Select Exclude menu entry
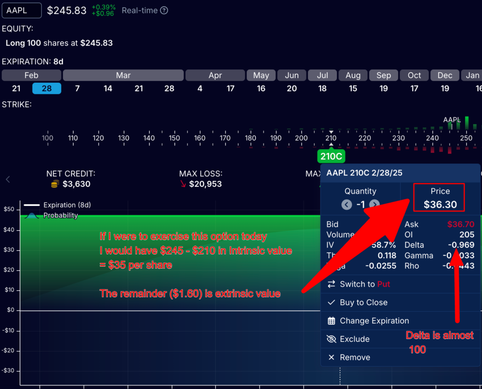The height and width of the screenshot is (389, 482). pyautogui.click(x=400, y=339)
